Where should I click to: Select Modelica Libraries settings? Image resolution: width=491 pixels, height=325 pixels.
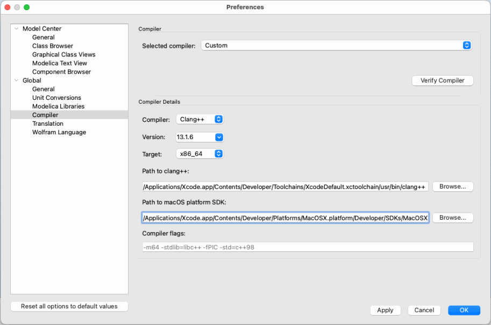point(58,106)
